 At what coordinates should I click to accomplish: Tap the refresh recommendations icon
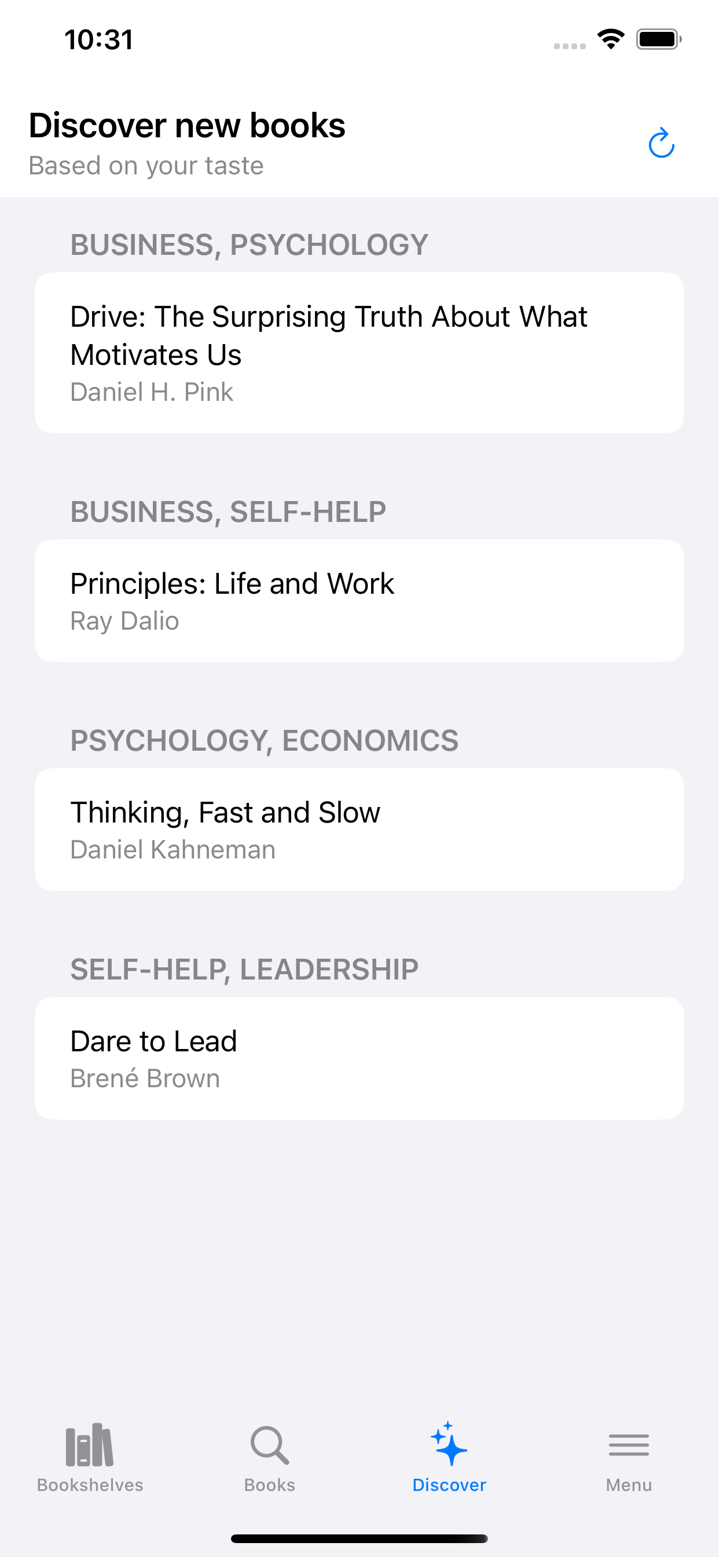coord(661,143)
